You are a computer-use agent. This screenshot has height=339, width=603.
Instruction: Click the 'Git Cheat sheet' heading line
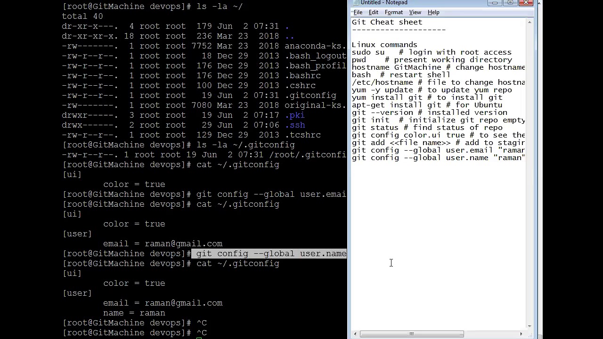coord(387,22)
